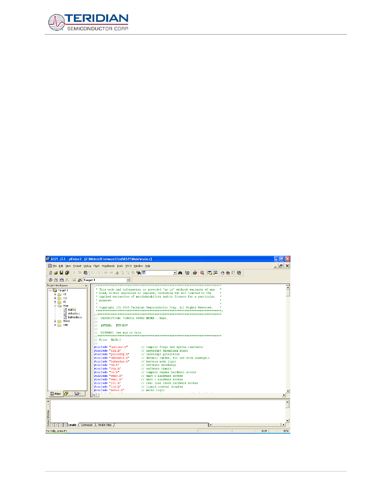This screenshot has width=388, height=502.
Task: Click the Find in Files toolbar icon
Action: coord(139,273)
